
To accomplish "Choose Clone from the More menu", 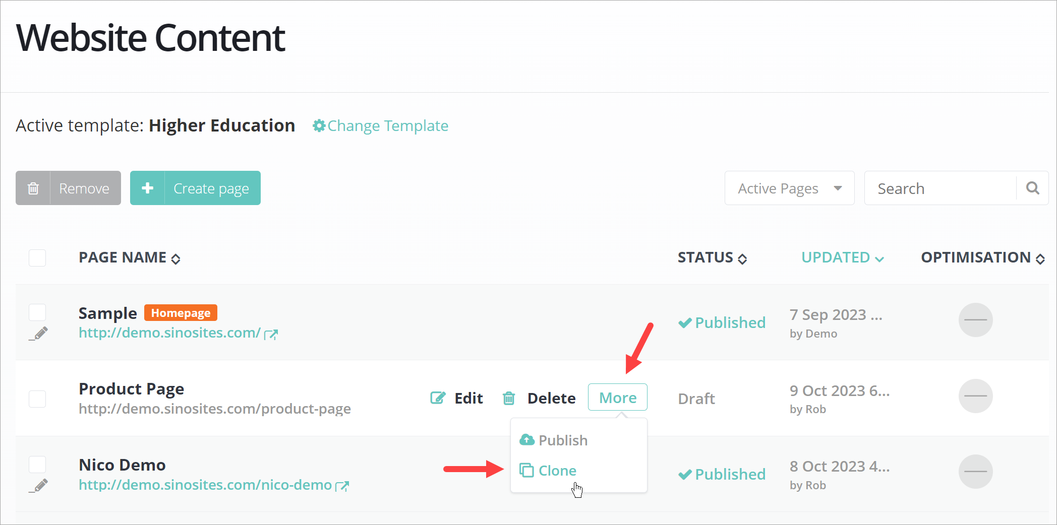I will [x=557, y=471].
